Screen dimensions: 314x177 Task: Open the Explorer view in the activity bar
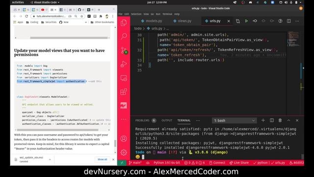point(124,23)
